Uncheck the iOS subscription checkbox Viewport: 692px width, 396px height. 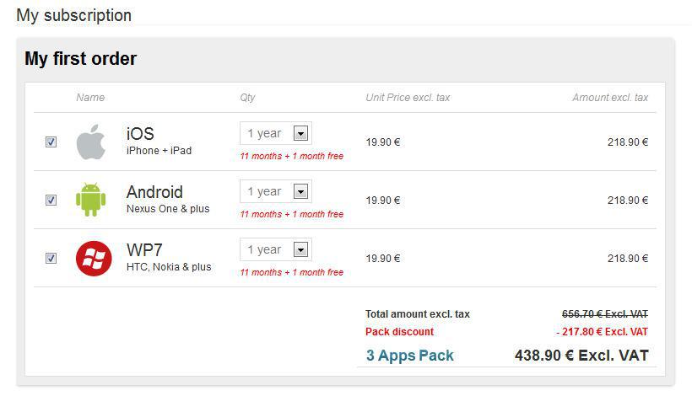click(51, 142)
